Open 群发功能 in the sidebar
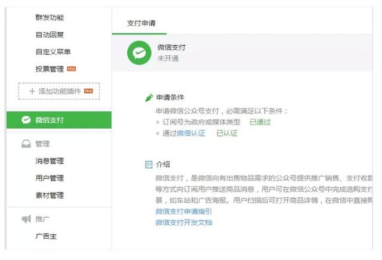The image size is (382, 260). click(x=50, y=18)
